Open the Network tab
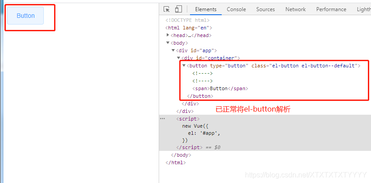The image size is (371, 183). (x=295, y=9)
